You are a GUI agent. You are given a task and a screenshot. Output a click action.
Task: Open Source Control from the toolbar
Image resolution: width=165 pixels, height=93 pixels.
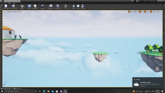tap(13, 6)
